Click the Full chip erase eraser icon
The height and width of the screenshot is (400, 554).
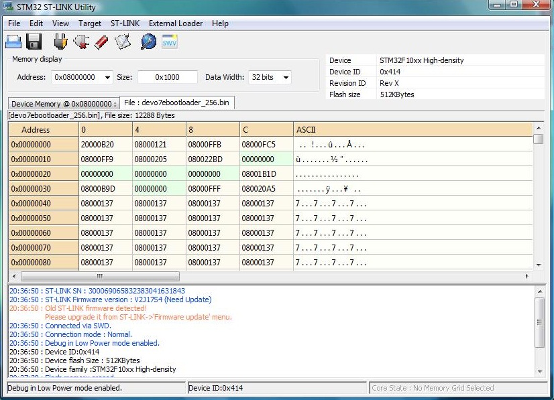coord(101,42)
